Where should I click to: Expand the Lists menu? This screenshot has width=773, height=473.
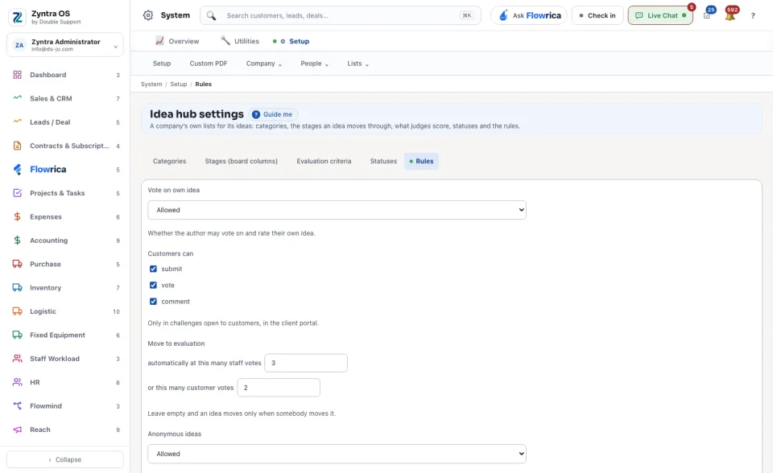358,64
